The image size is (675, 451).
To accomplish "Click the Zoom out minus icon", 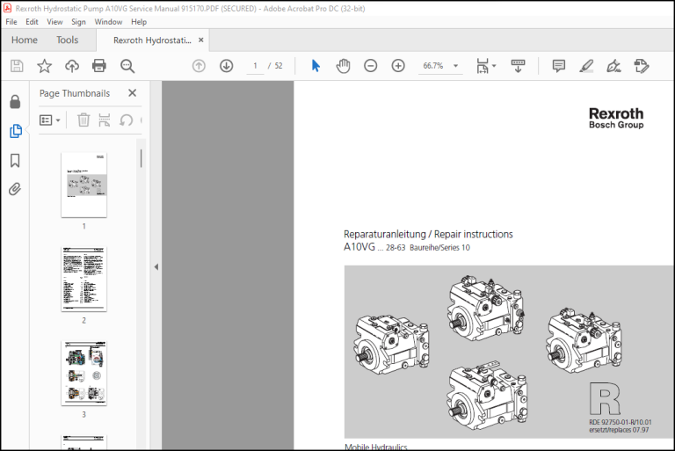I will pos(370,66).
